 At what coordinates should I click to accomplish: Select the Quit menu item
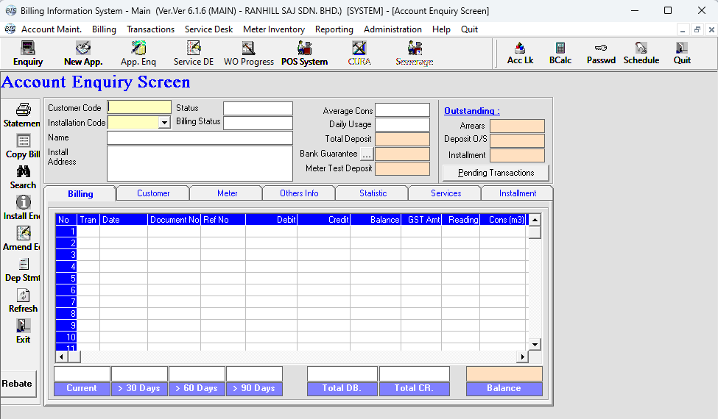[469, 29]
